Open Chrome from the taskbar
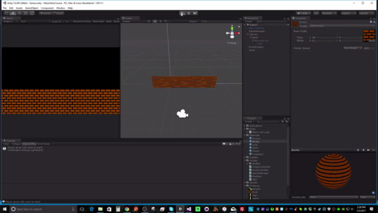Image resolution: width=378 pixels, height=213 pixels. point(127,209)
